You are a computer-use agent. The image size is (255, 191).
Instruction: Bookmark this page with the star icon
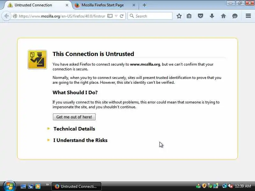tap(179, 16)
